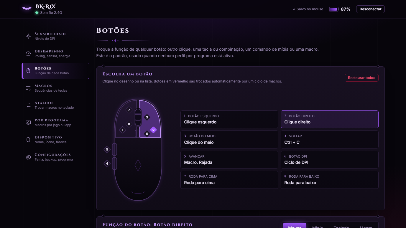Viewport: 406px width, 228px height.
Task: Click the battery level icon
Action: coord(334,9)
